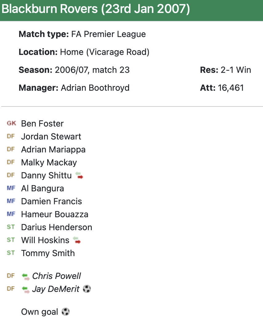Click on Darius Henderson's name
Viewport: 263px width, 324px height.
[56, 227]
